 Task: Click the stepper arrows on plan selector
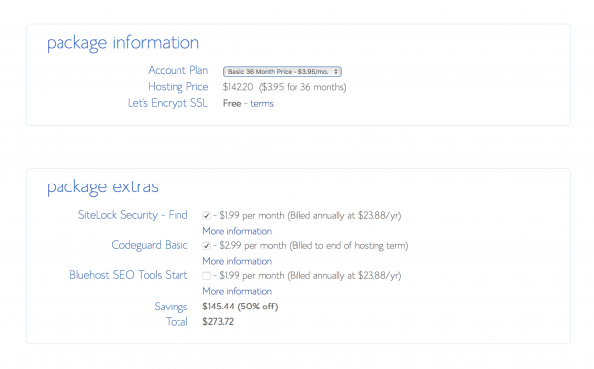click(336, 71)
